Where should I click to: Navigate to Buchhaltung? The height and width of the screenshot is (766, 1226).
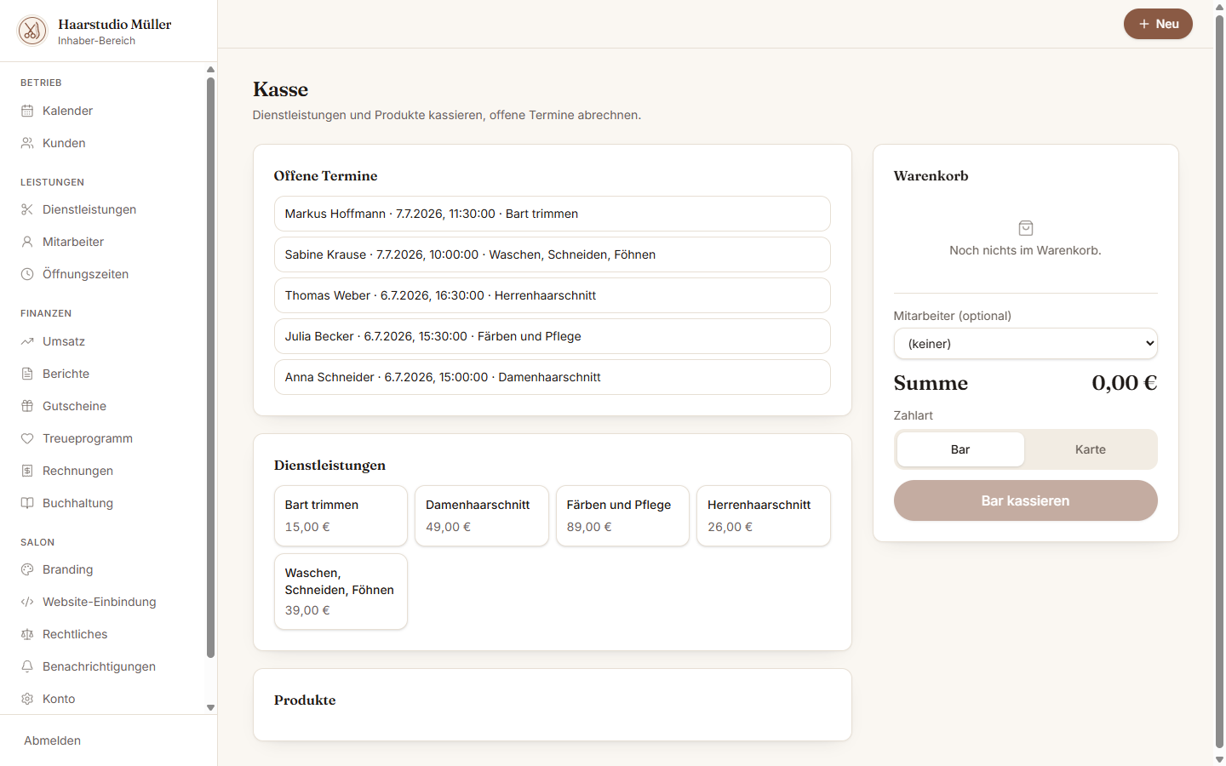[102, 503]
